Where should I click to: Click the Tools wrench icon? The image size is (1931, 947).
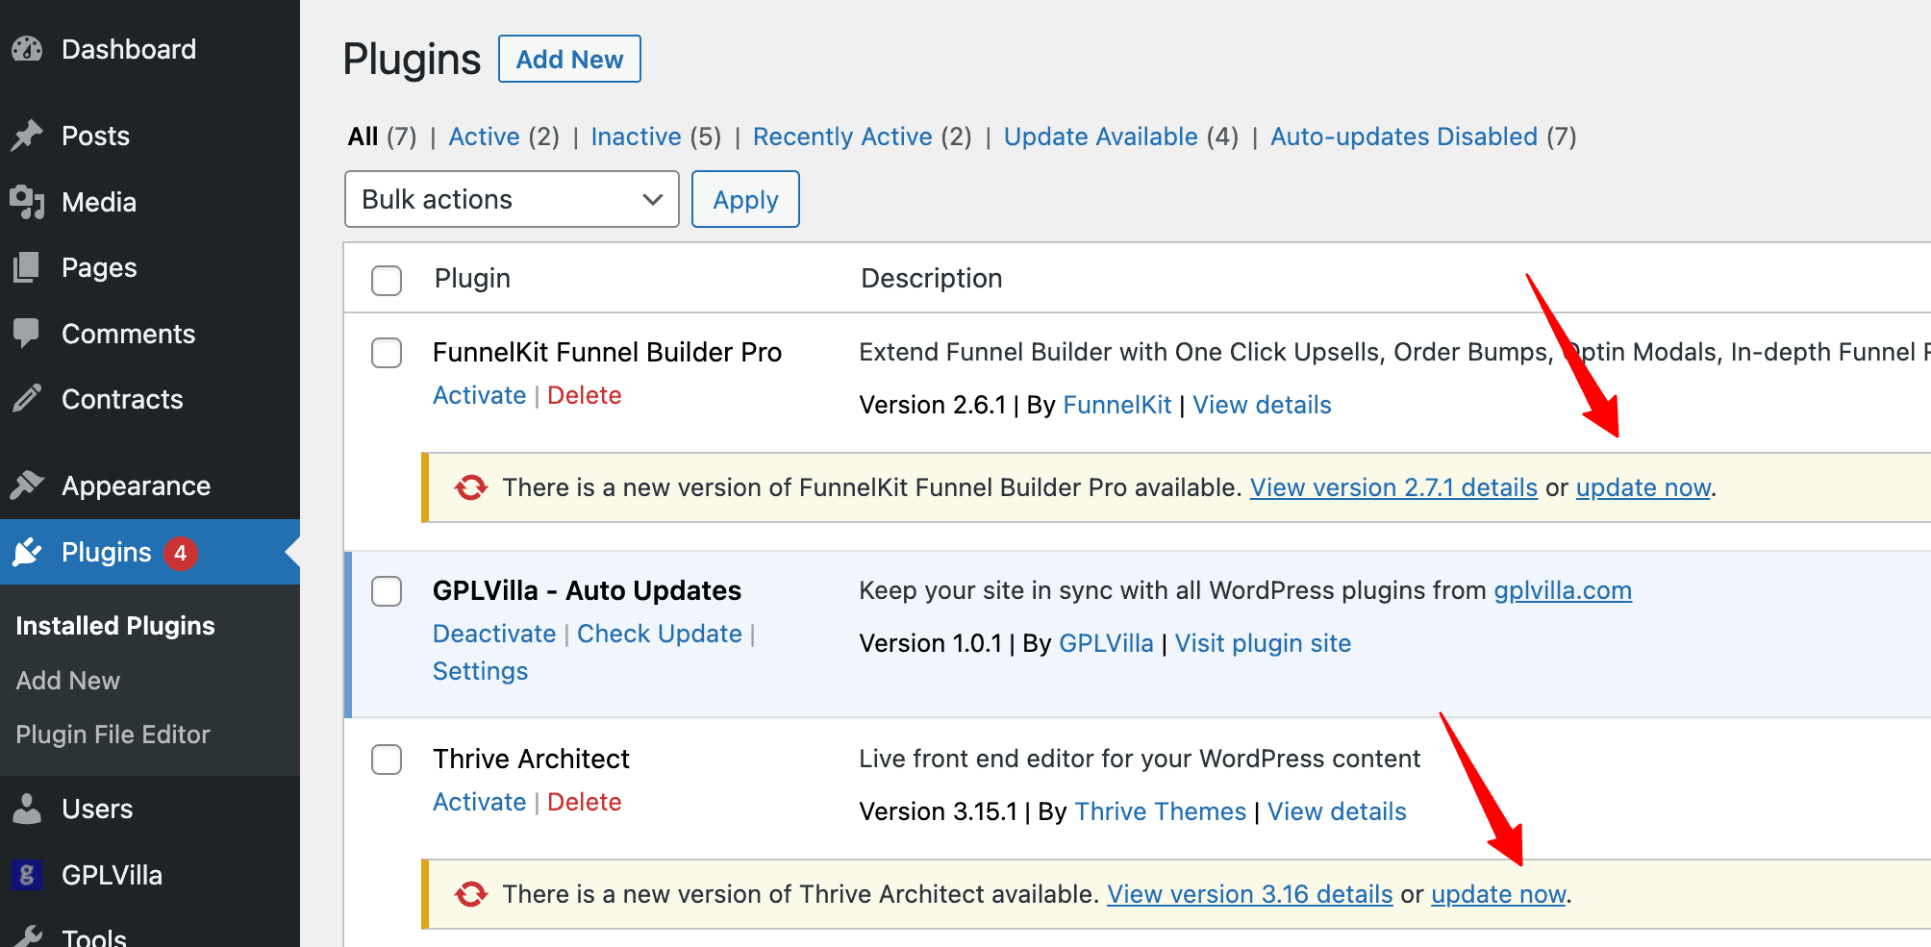coord(27,937)
